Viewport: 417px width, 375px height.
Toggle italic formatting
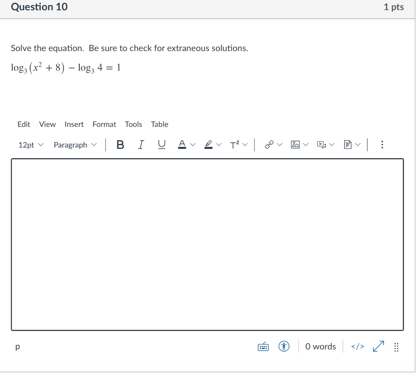coord(141,144)
